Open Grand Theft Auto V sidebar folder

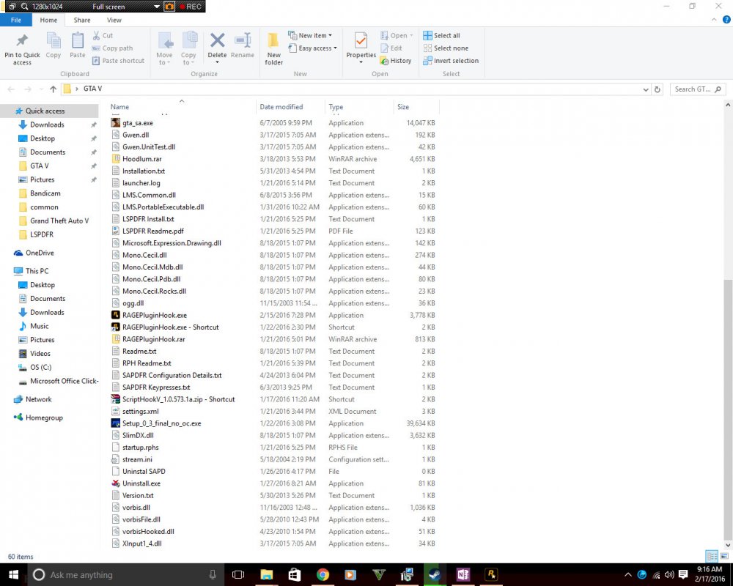(x=59, y=221)
